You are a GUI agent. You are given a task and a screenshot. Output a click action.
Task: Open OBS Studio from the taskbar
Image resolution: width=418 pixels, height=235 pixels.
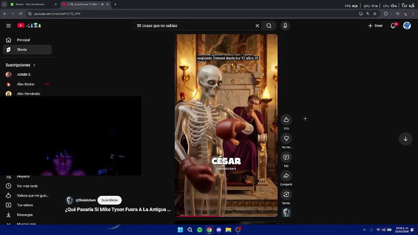(238, 230)
